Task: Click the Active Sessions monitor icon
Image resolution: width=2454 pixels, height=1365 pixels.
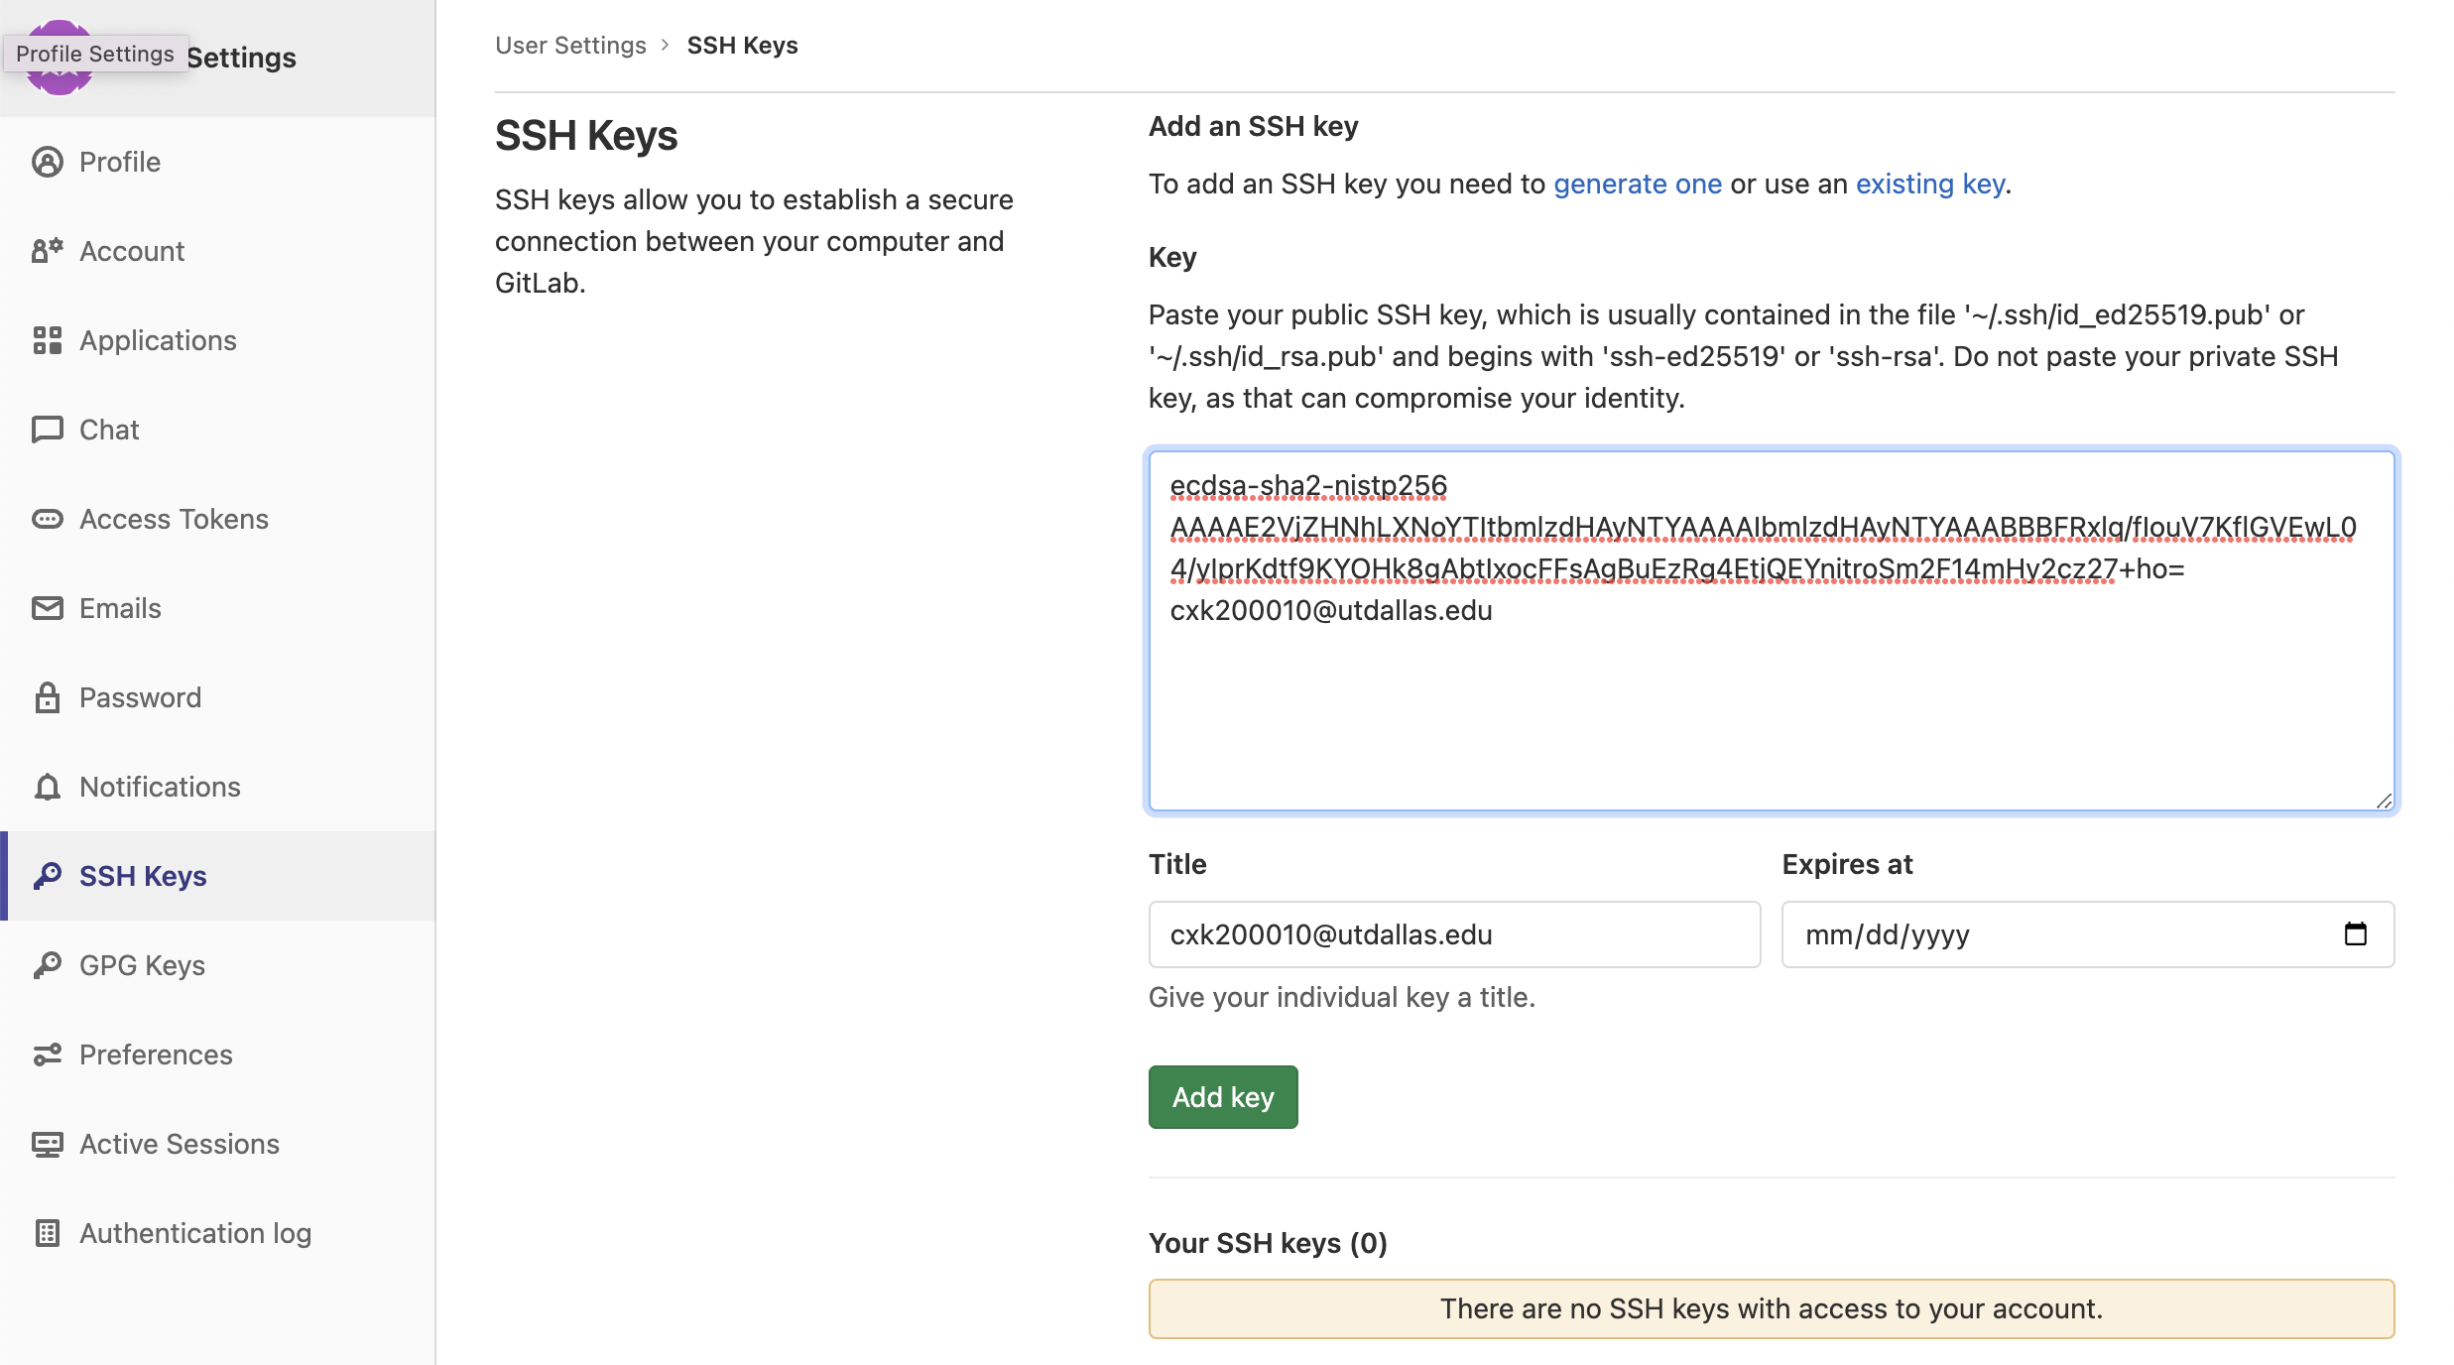Action: point(47,1144)
